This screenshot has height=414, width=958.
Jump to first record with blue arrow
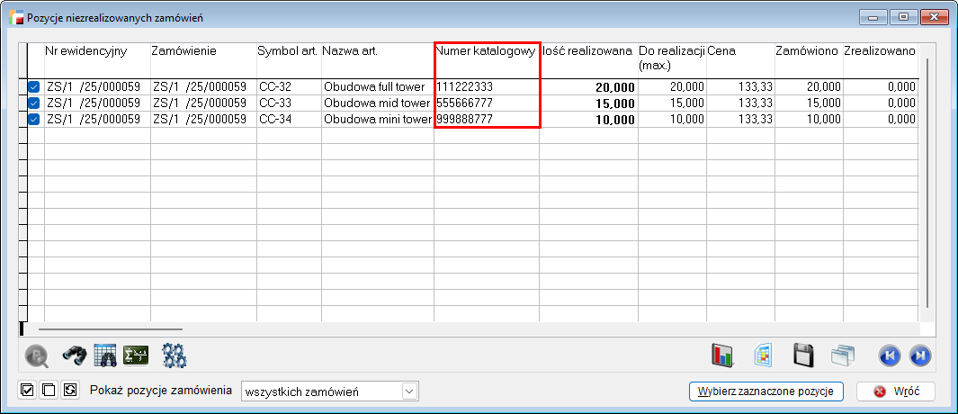click(x=889, y=355)
